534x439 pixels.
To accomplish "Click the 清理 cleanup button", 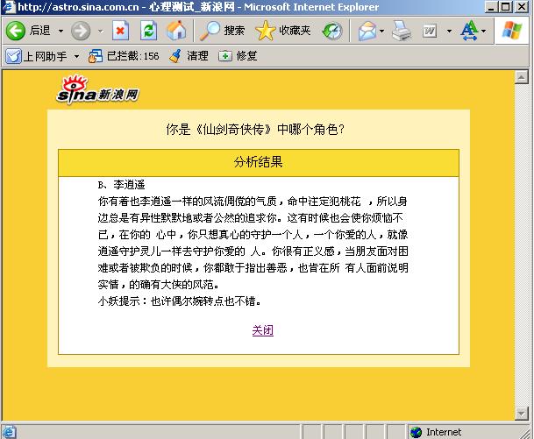I will click(x=189, y=56).
